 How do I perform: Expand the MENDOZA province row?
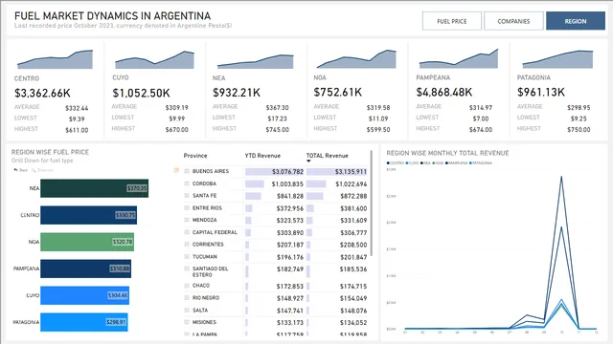(187, 220)
